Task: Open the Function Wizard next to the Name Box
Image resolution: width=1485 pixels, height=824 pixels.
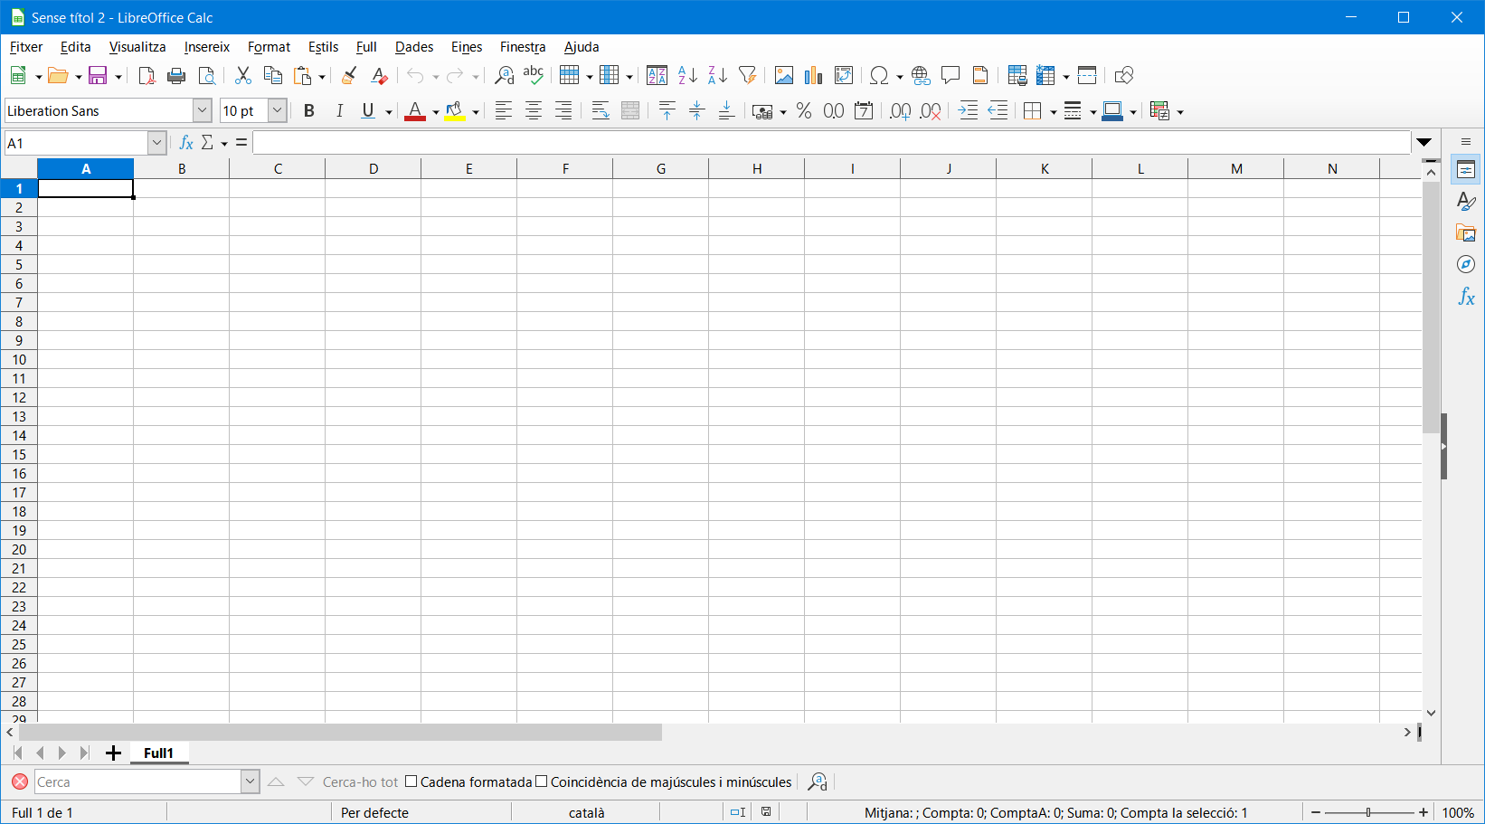Action: click(x=186, y=143)
